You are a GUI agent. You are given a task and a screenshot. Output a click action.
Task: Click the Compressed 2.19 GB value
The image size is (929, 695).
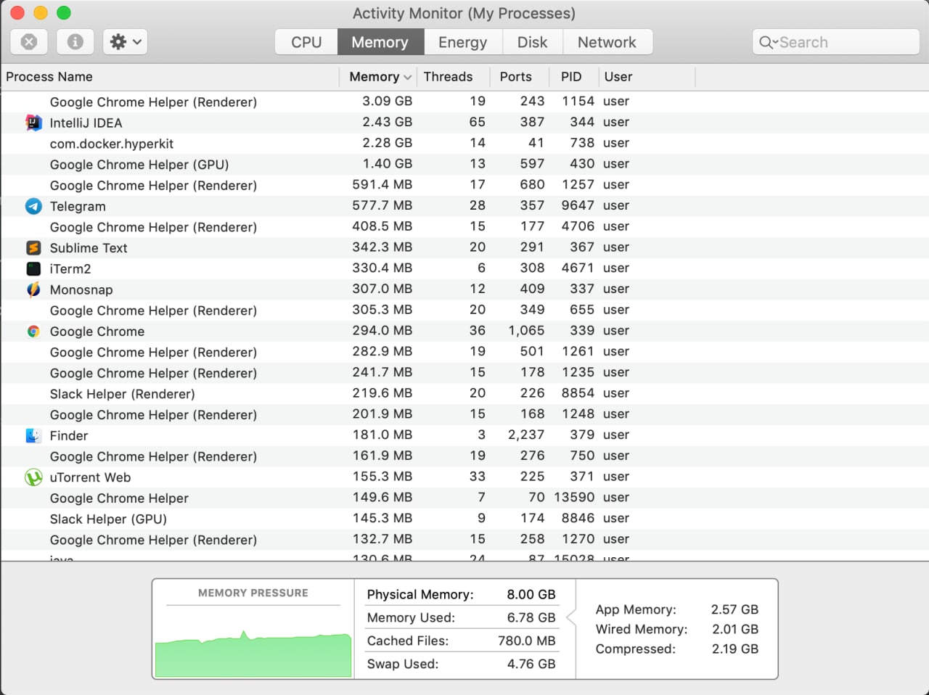pyautogui.click(x=735, y=649)
